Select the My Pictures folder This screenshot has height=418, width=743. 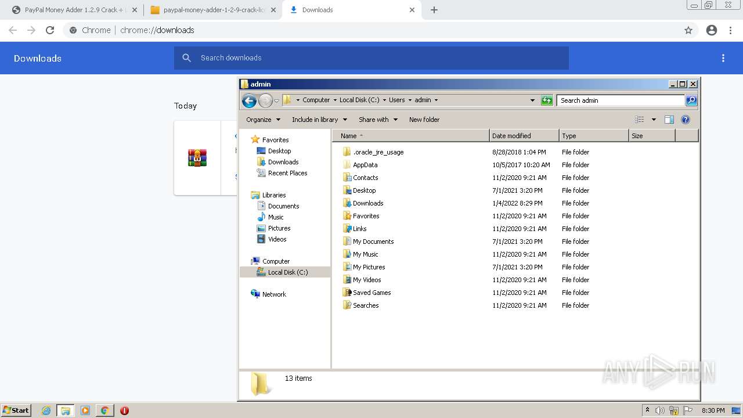tap(369, 267)
